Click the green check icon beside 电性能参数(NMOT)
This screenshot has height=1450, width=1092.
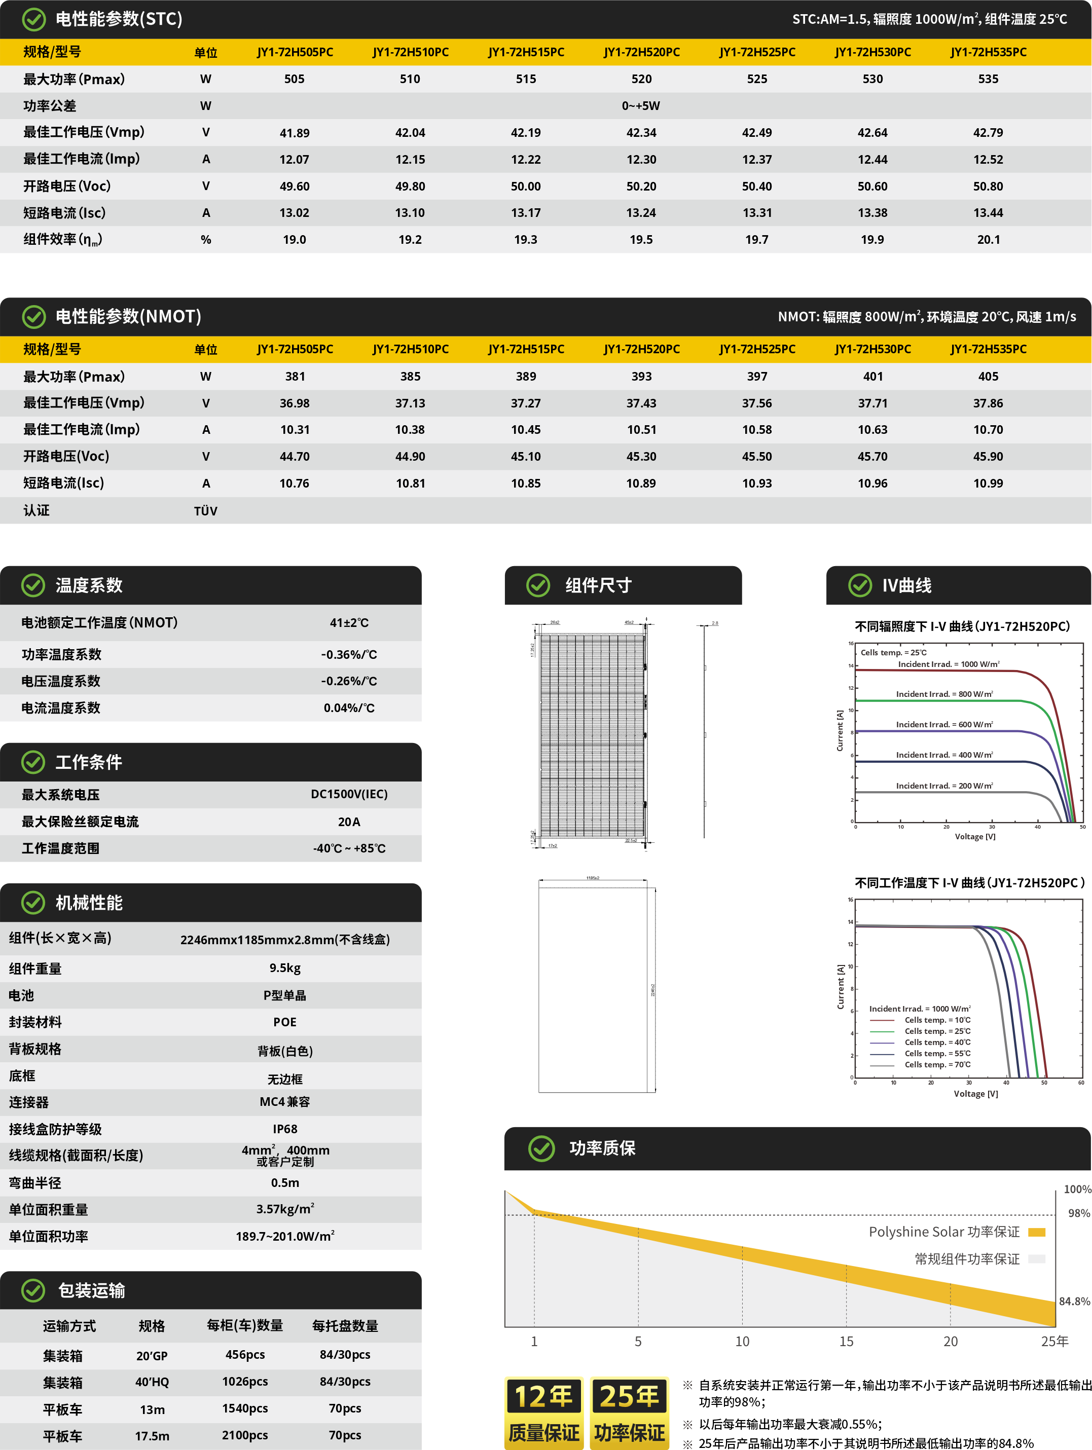pyautogui.click(x=33, y=317)
